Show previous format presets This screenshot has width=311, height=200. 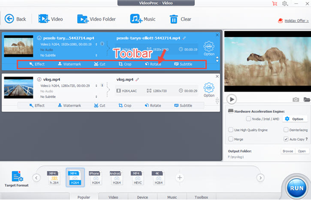click(36, 178)
